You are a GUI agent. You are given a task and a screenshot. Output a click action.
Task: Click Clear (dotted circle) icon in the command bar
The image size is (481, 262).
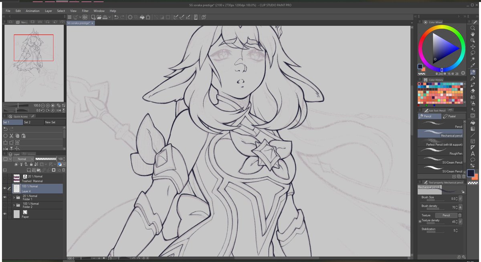coord(130,17)
